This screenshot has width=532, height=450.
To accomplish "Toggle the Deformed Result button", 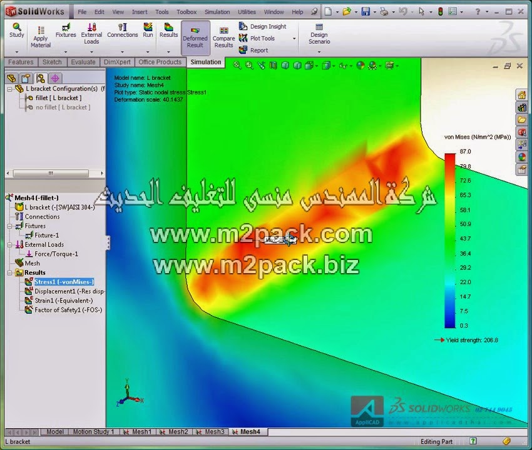I will point(195,37).
